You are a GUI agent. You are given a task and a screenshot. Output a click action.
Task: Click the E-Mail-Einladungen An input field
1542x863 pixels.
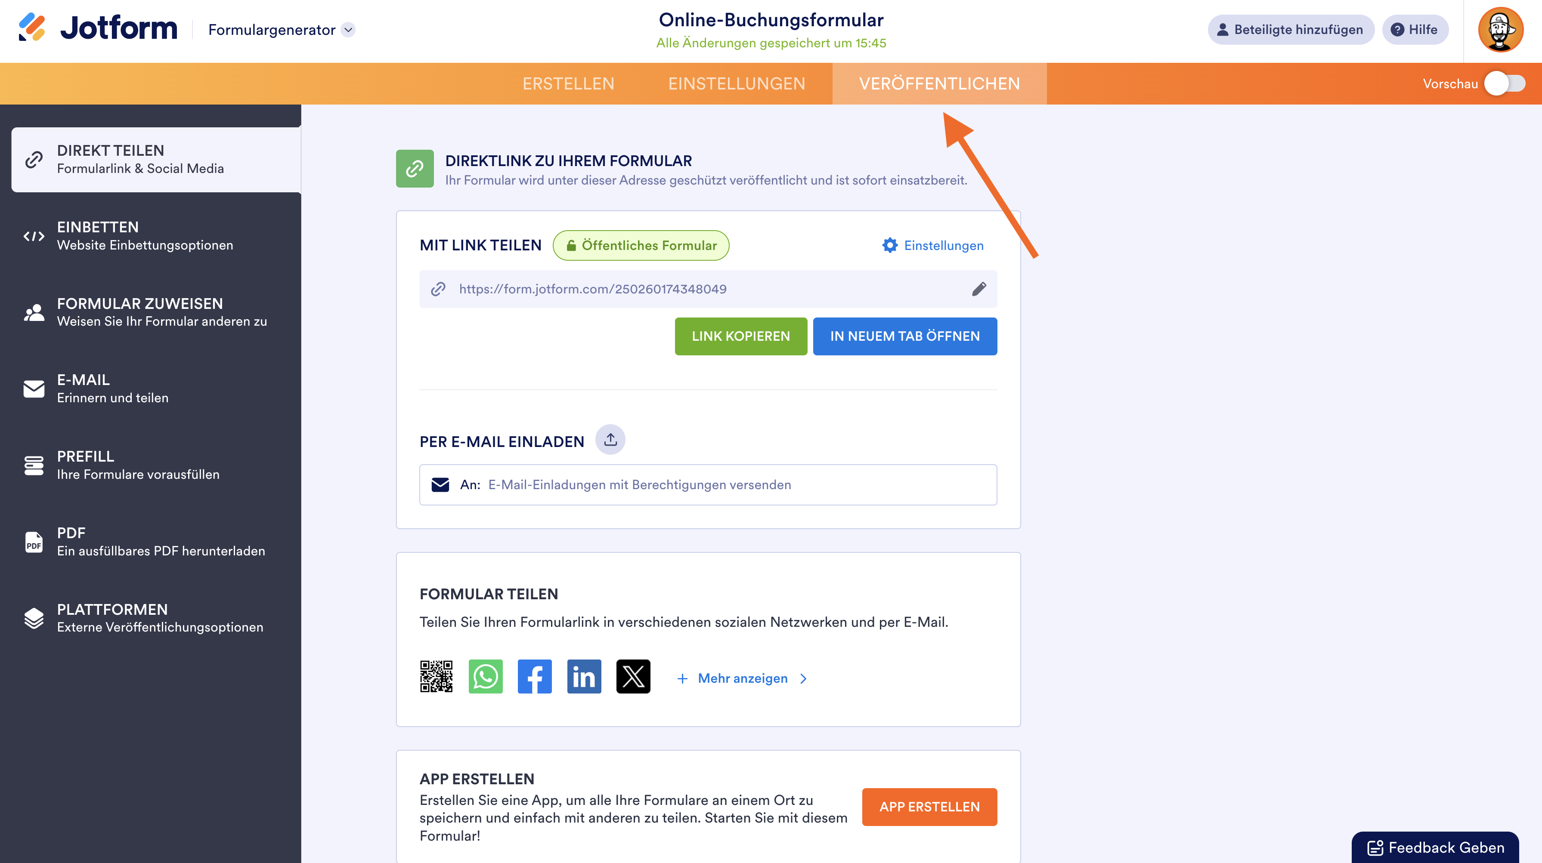pos(708,484)
